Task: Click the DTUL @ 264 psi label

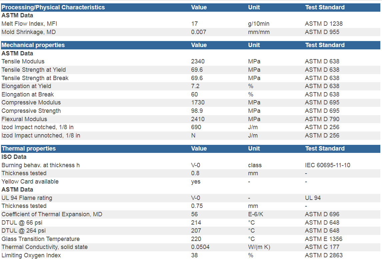Action: [24, 231]
